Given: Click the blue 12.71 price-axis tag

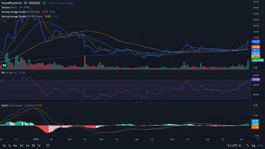Looking at the screenshot, I should tap(256, 42).
